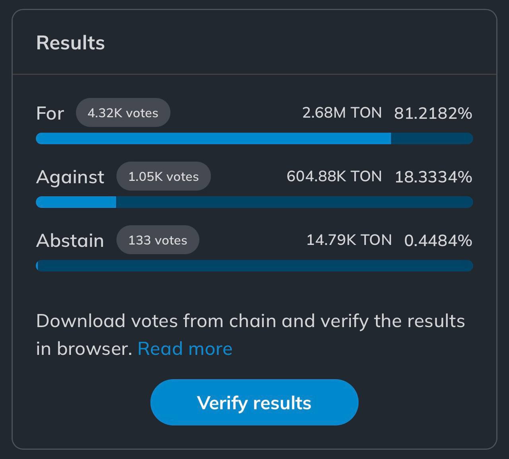Select the Abstain option label

click(x=70, y=240)
